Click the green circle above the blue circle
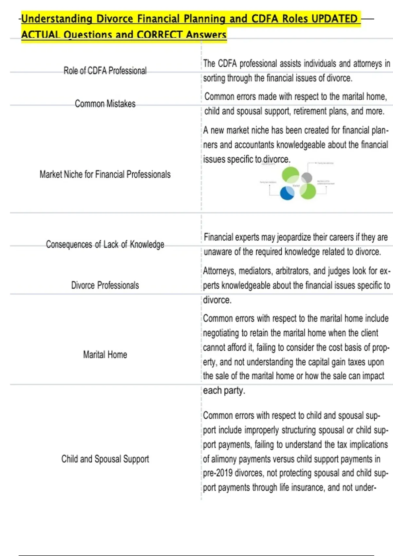Viewport: 393px width, 556px height. pyautogui.click(x=290, y=175)
